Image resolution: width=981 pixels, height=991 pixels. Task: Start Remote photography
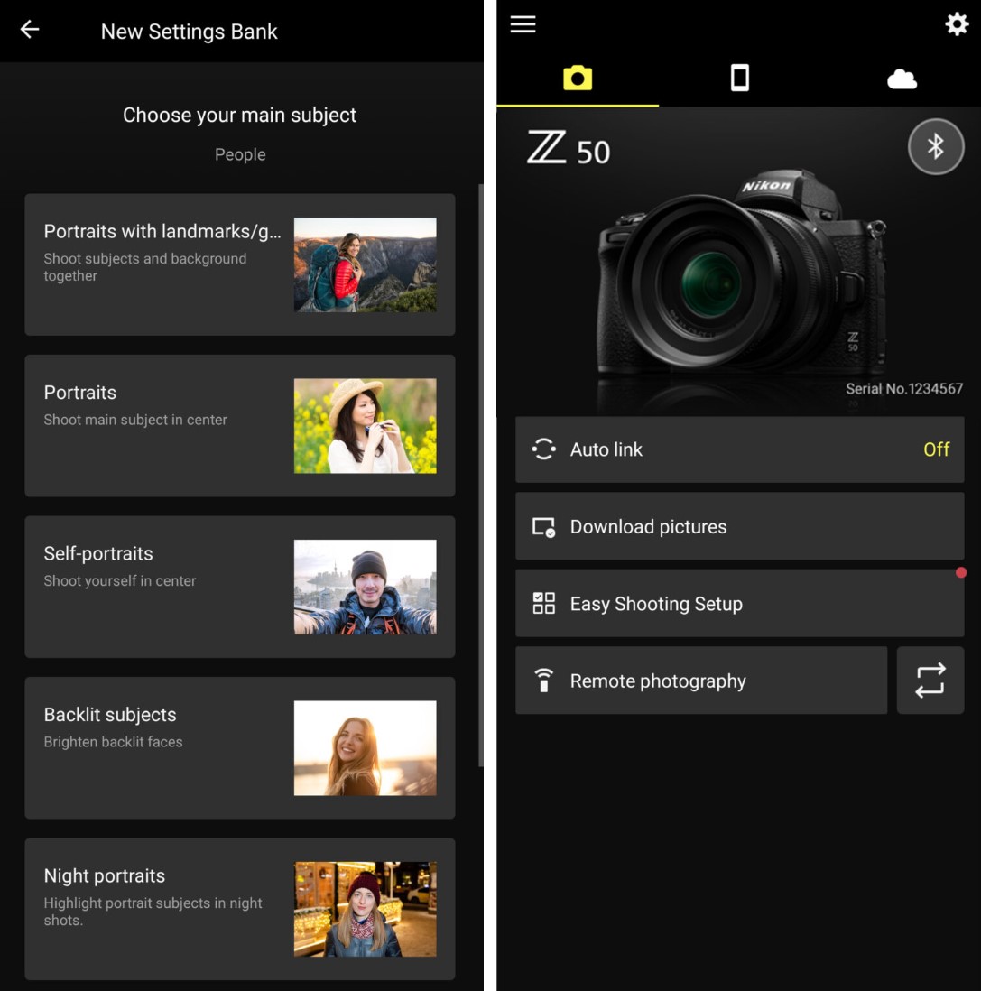(x=701, y=681)
